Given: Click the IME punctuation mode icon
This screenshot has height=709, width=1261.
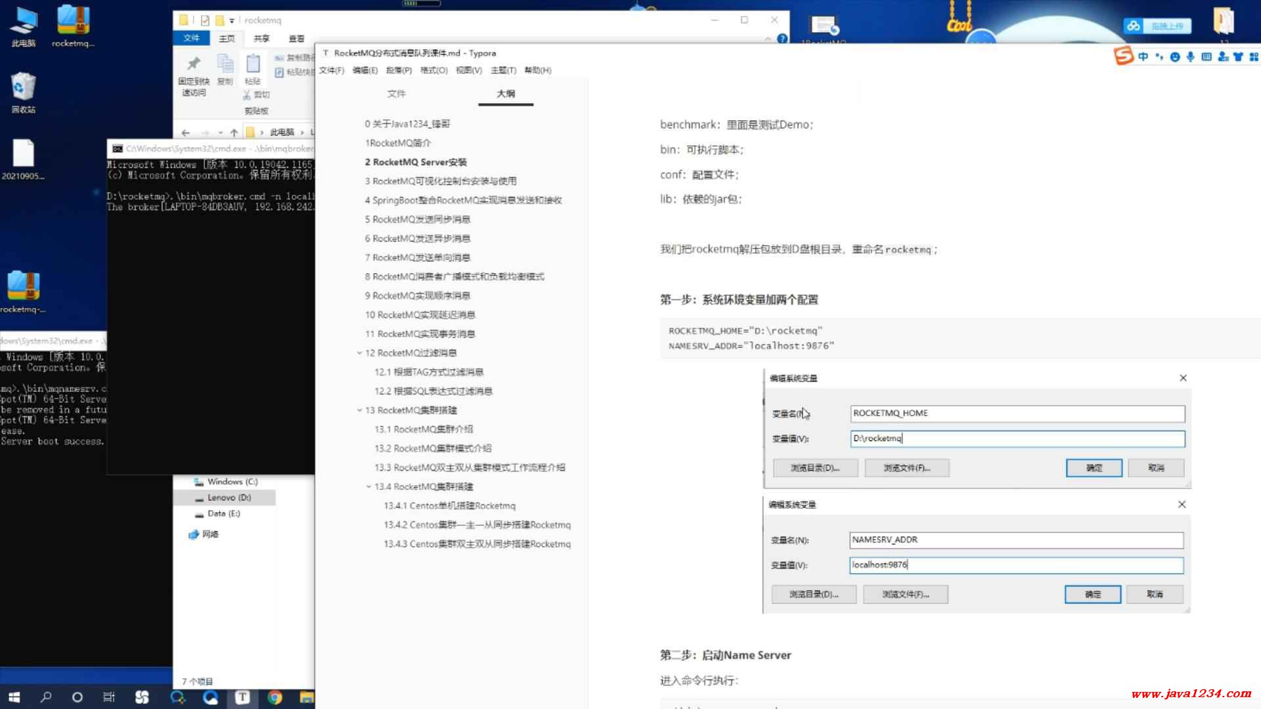Looking at the screenshot, I should coord(1159,57).
